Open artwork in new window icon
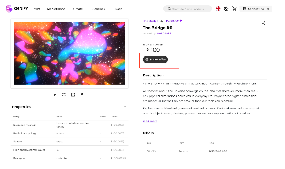The width and height of the screenshot is (285, 169). tap(73, 95)
